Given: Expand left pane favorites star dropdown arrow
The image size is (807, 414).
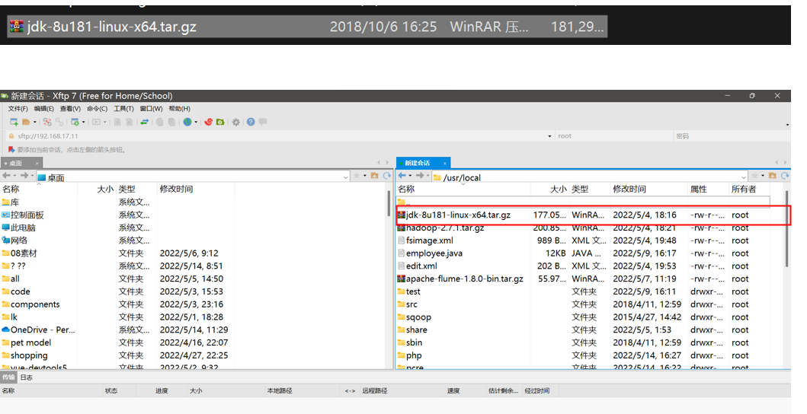Looking at the screenshot, I should (x=365, y=176).
